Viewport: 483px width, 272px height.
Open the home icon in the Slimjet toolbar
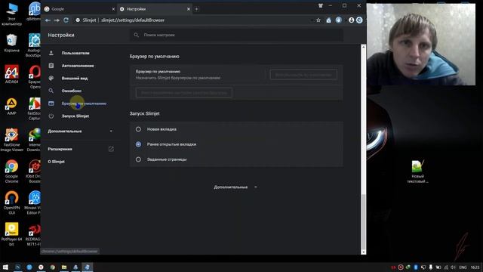click(329, 20)
